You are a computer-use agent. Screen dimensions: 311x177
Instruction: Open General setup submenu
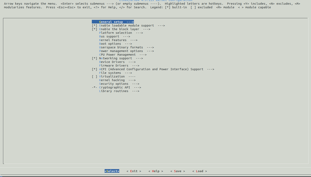[x=113, y=22]
